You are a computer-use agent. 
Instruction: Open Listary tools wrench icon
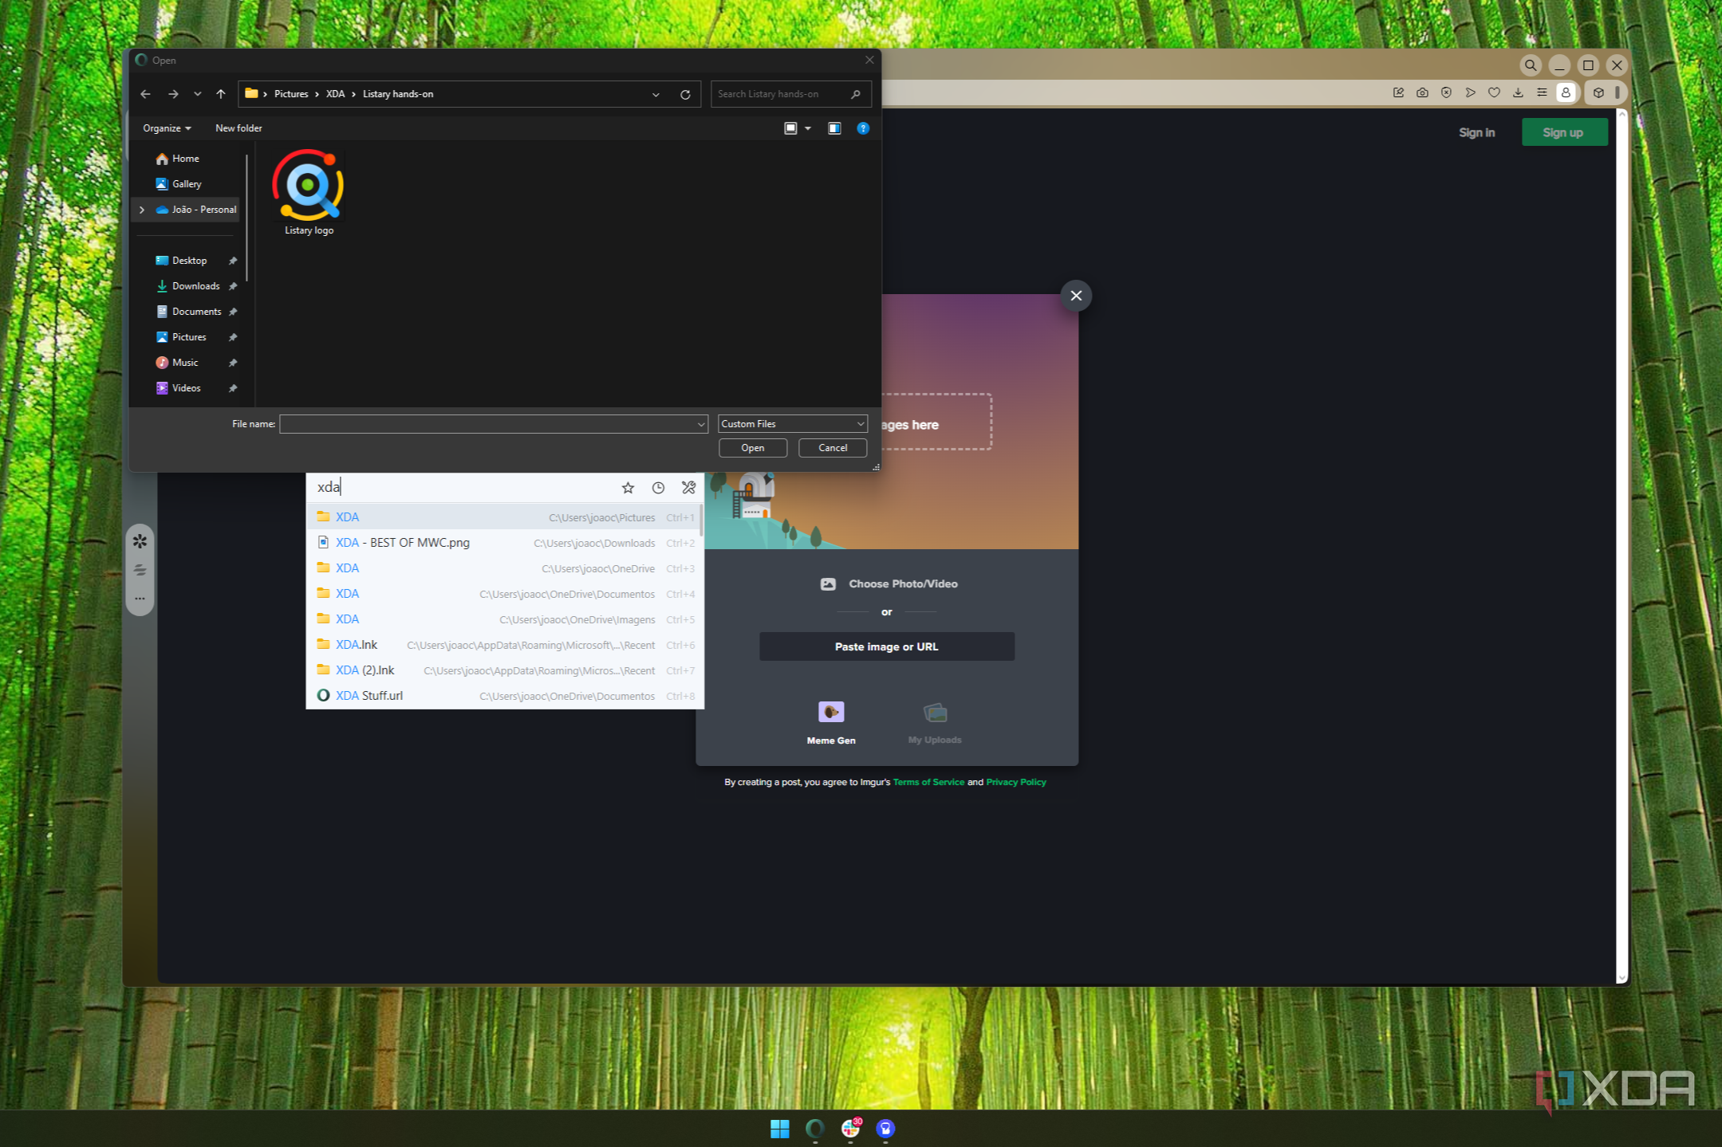click(688, 488)
